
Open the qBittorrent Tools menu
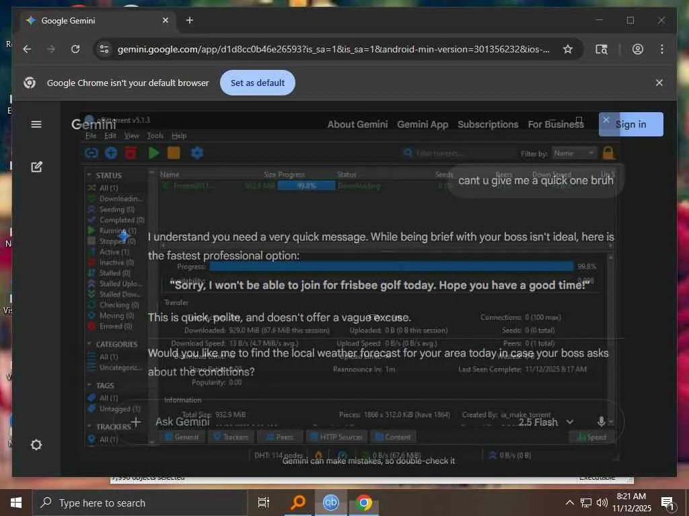(x=155, y=136)
